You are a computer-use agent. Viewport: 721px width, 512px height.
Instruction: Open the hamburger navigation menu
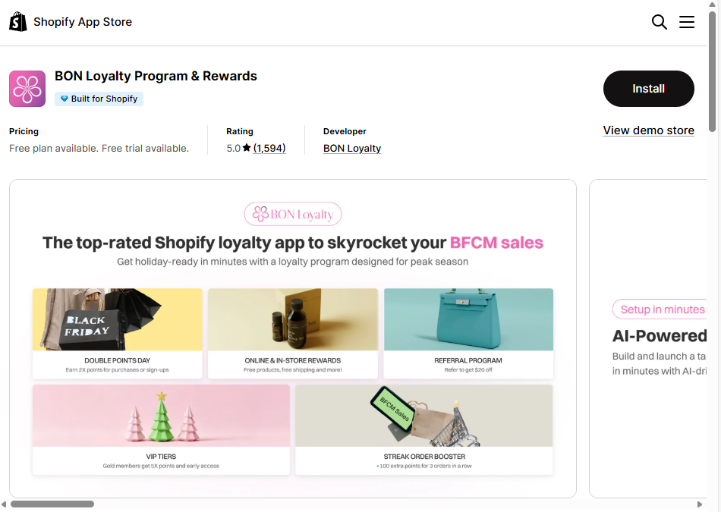687,22
